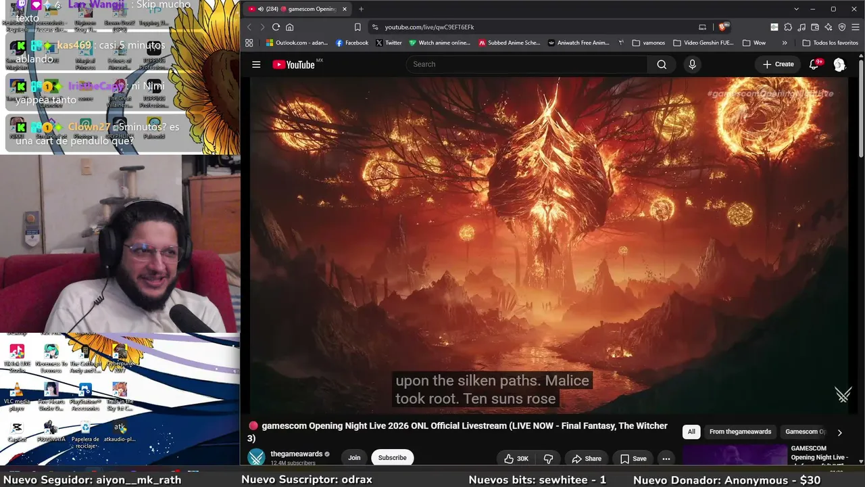The height and width of the screenshot is (487, 865).
Task: Open the Brave Shields icon
Action: point(722,27)
